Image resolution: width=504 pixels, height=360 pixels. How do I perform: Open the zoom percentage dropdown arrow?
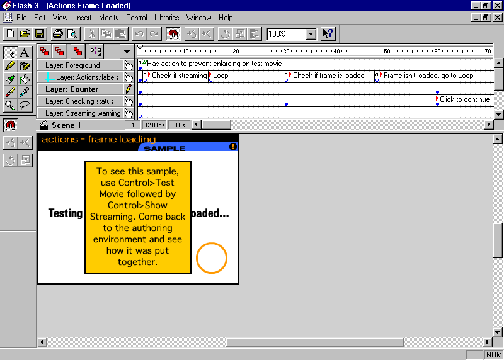point(311,34)
